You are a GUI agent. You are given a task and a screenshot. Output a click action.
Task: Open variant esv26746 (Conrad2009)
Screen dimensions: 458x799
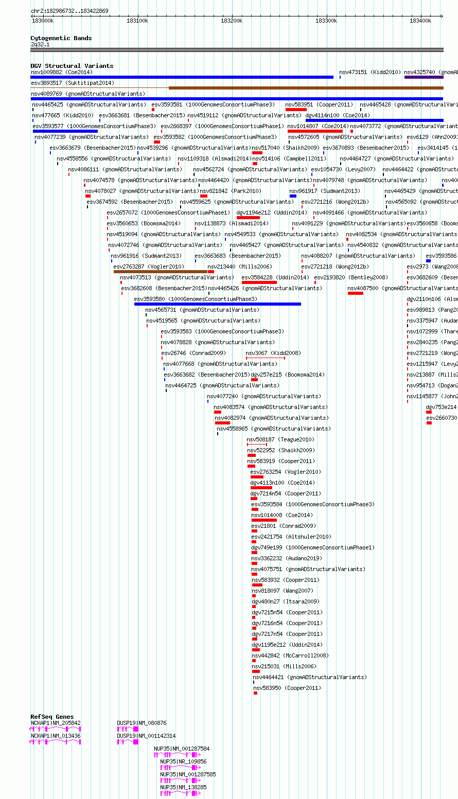(193, 353)
